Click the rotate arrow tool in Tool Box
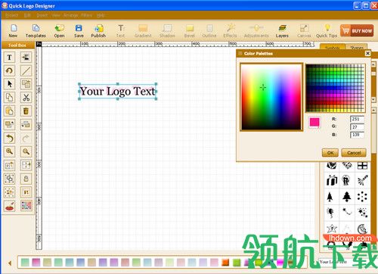Viewport: 378px width, 274px height. click(x=10, y=71)
